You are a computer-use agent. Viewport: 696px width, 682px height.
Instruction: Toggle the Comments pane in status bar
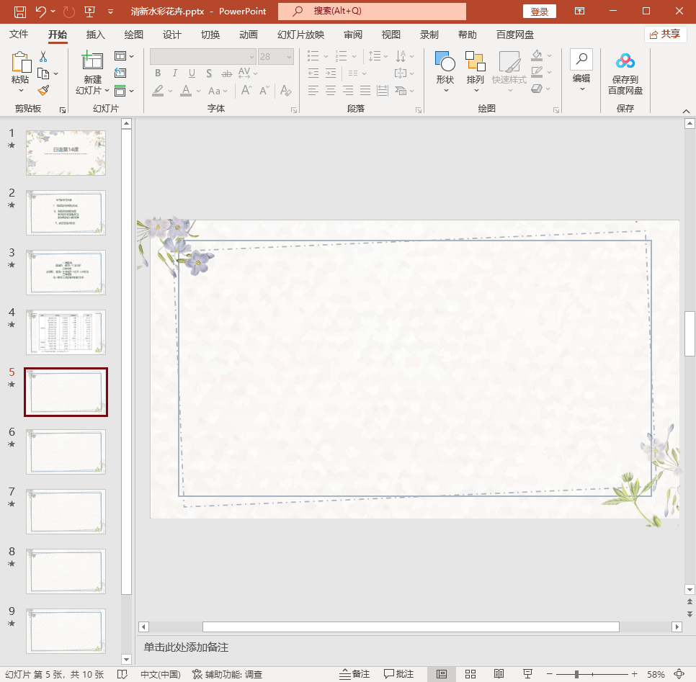point(399,674)
